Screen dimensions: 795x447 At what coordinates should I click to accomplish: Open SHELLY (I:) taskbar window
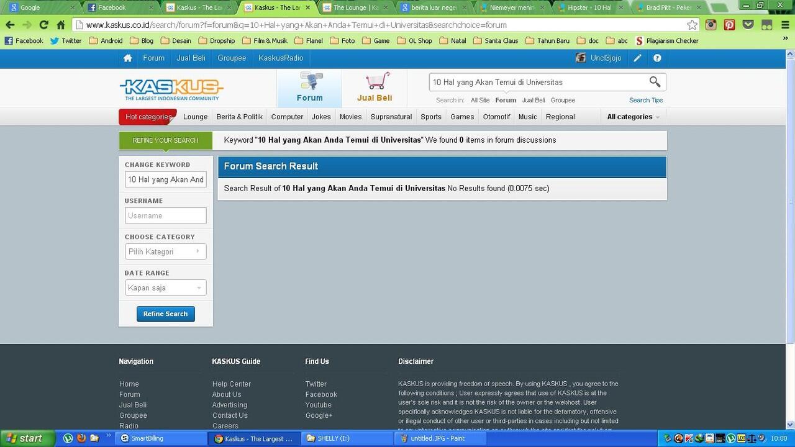[347, 438]
